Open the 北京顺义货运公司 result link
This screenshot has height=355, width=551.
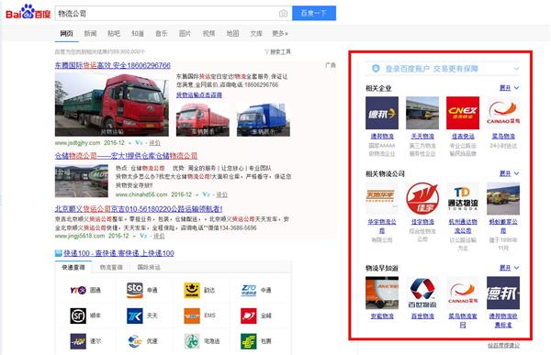pyautogui.click(x=139, y=209)
